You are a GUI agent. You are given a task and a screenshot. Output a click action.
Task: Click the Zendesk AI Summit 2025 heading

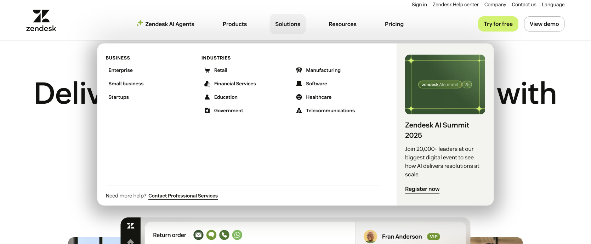[x=437, y=130]
